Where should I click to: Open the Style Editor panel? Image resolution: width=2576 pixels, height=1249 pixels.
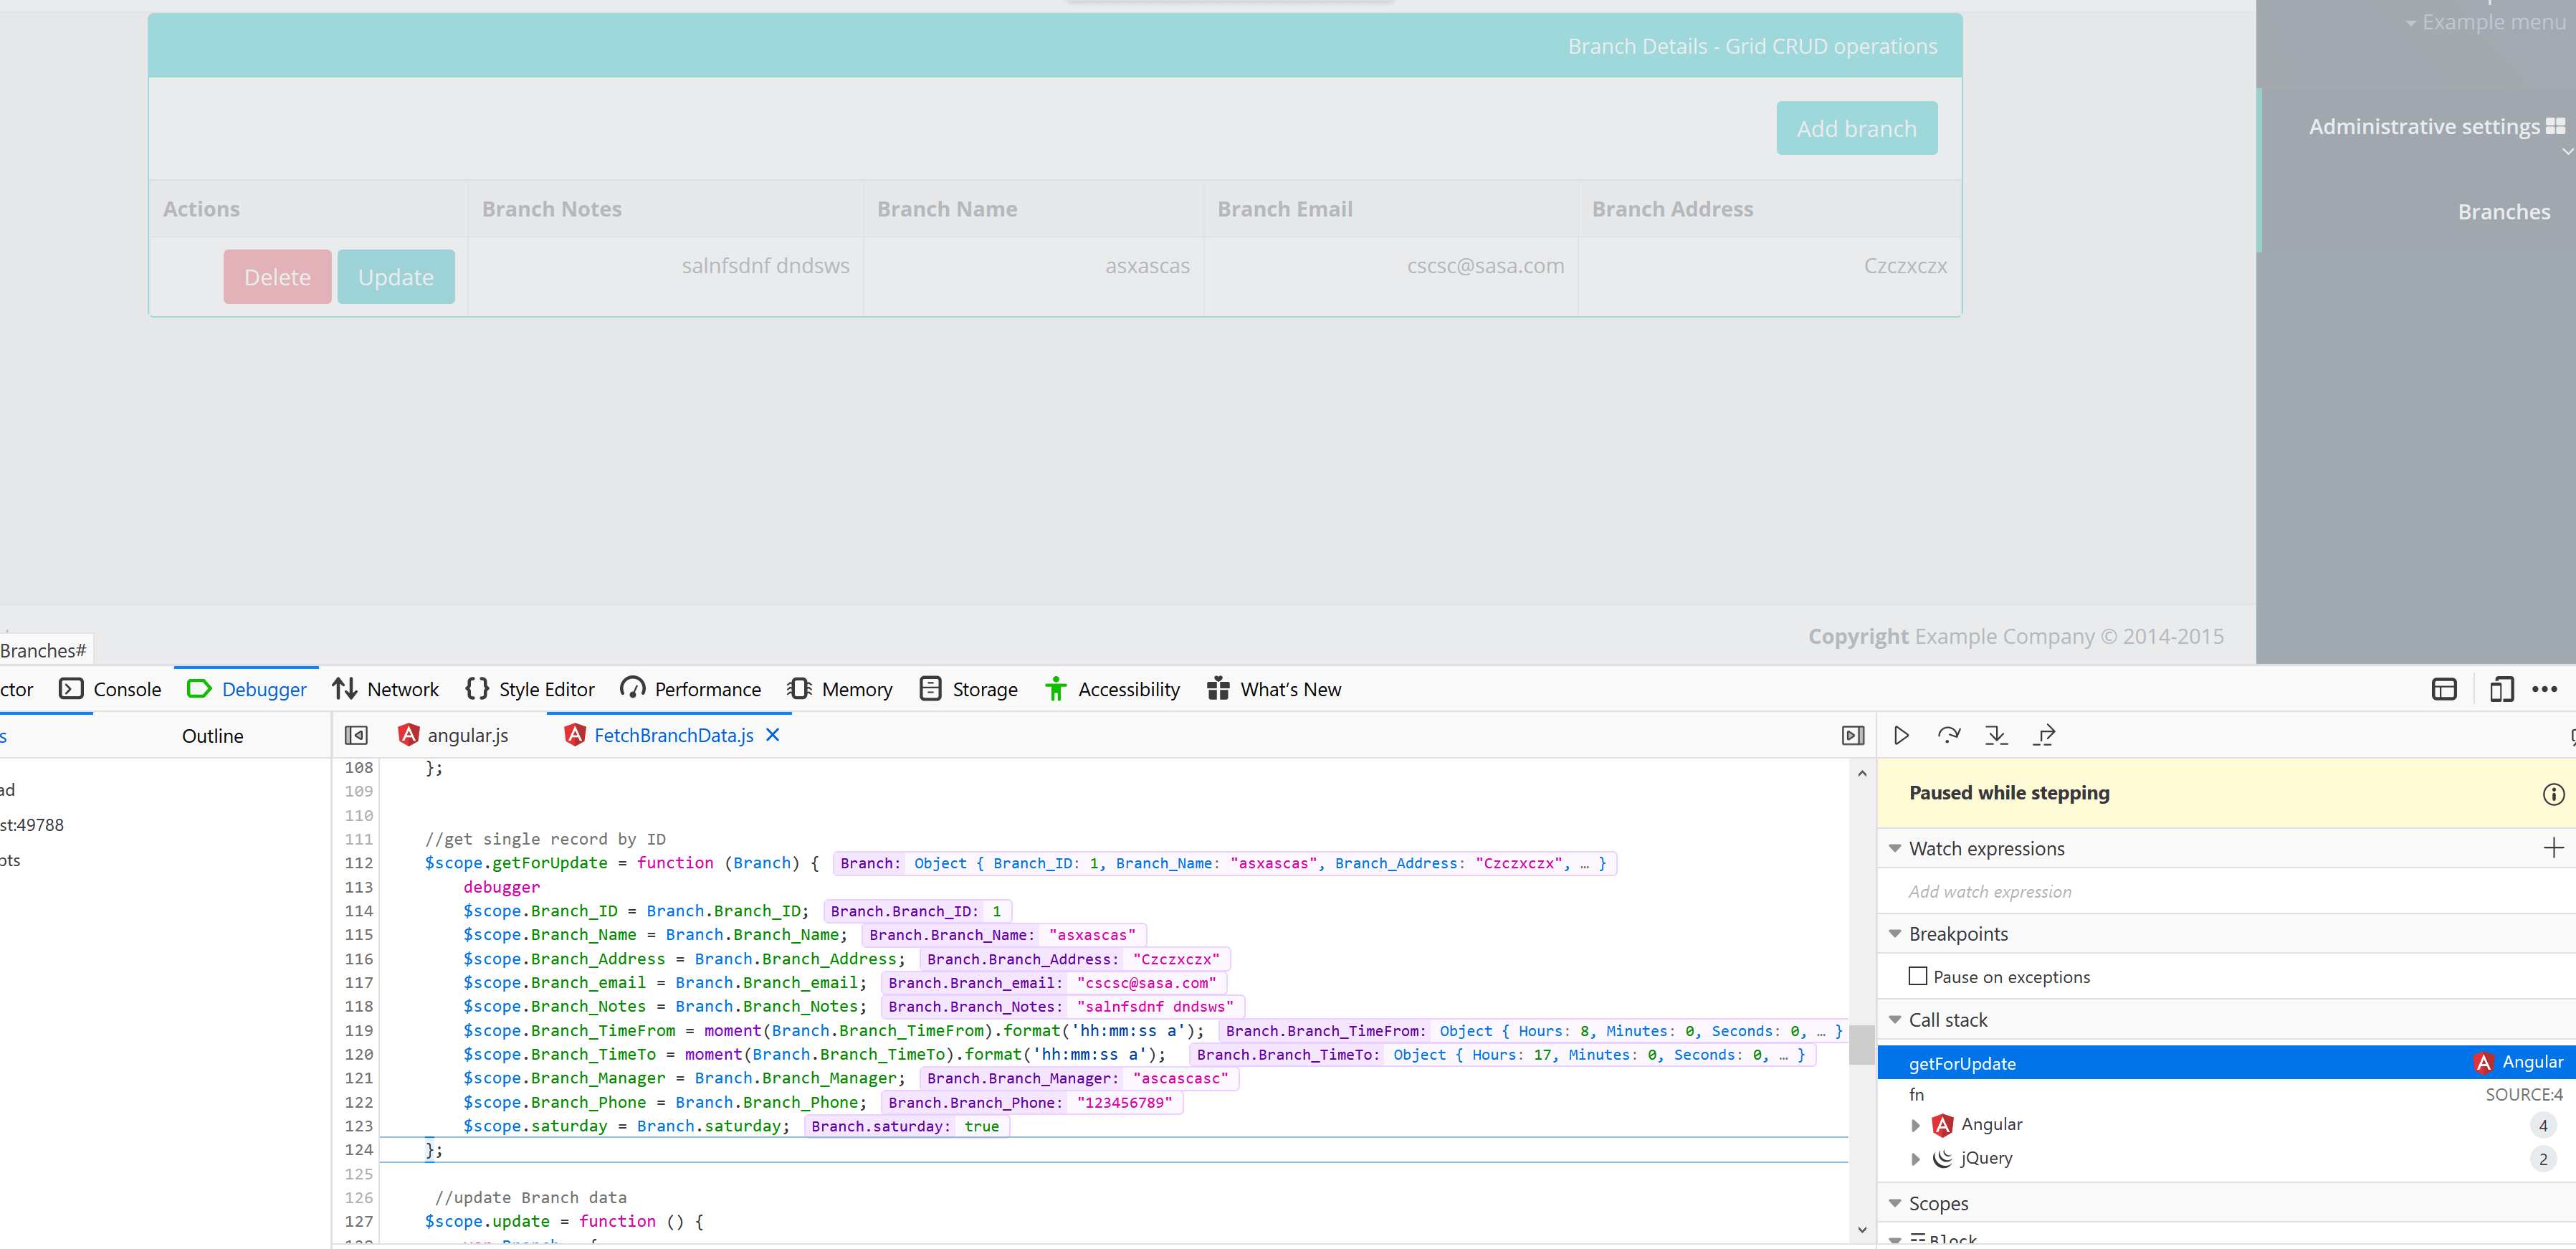tap(529, 689)
